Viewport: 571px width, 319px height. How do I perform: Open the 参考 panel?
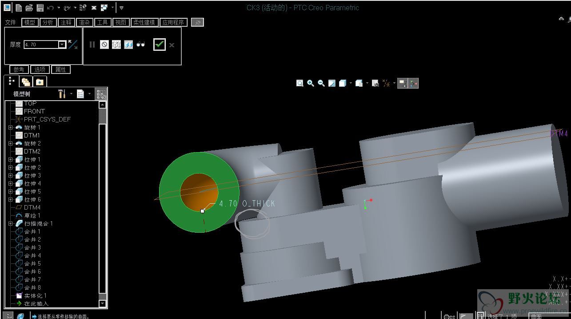[x=19, y=69]
